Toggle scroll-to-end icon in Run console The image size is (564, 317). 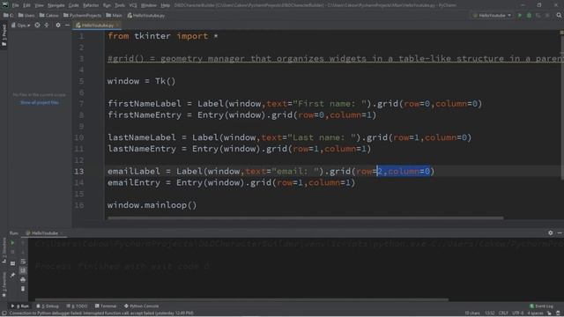click(x=23, y=270)
